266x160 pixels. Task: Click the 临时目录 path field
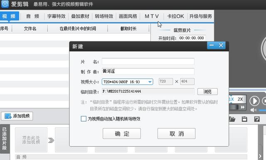tap(148, 91)
